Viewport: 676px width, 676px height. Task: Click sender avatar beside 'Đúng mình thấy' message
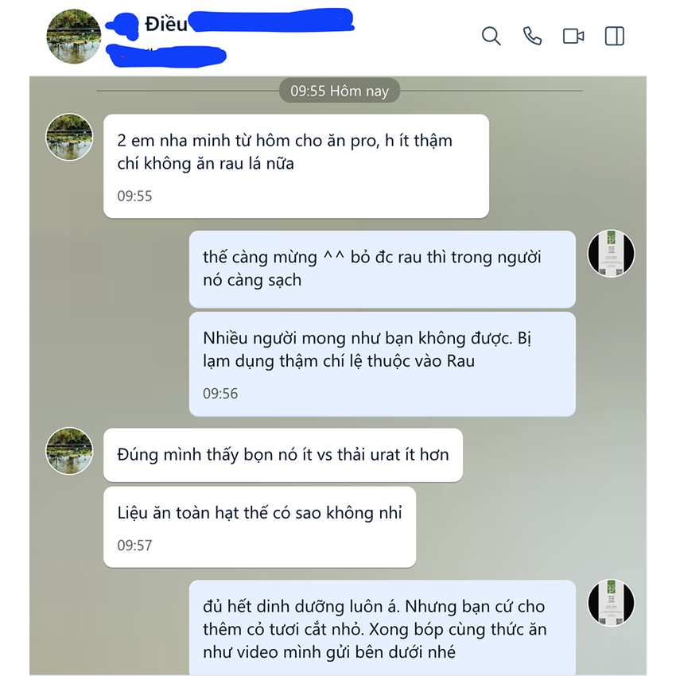click(69, 451)
